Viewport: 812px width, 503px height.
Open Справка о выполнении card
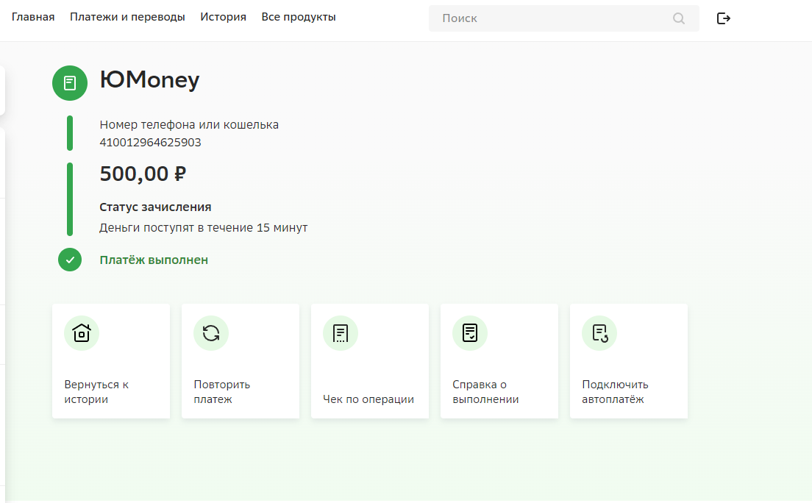499,361
